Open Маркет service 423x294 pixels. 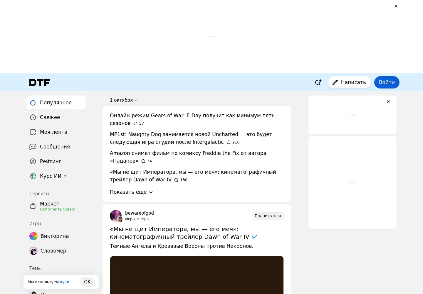pos(56,206)
